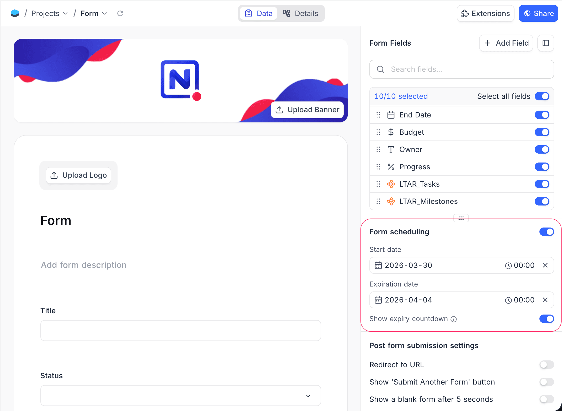Click the panel resize grip dots
562x411 pixels.
click(x=461, y=218)
